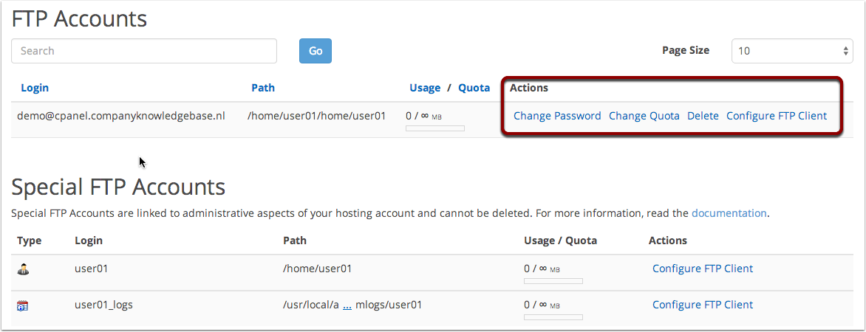Screen dimensions: 866x332
Task: Open Change Quota for demo account
Action: (644, 116)
